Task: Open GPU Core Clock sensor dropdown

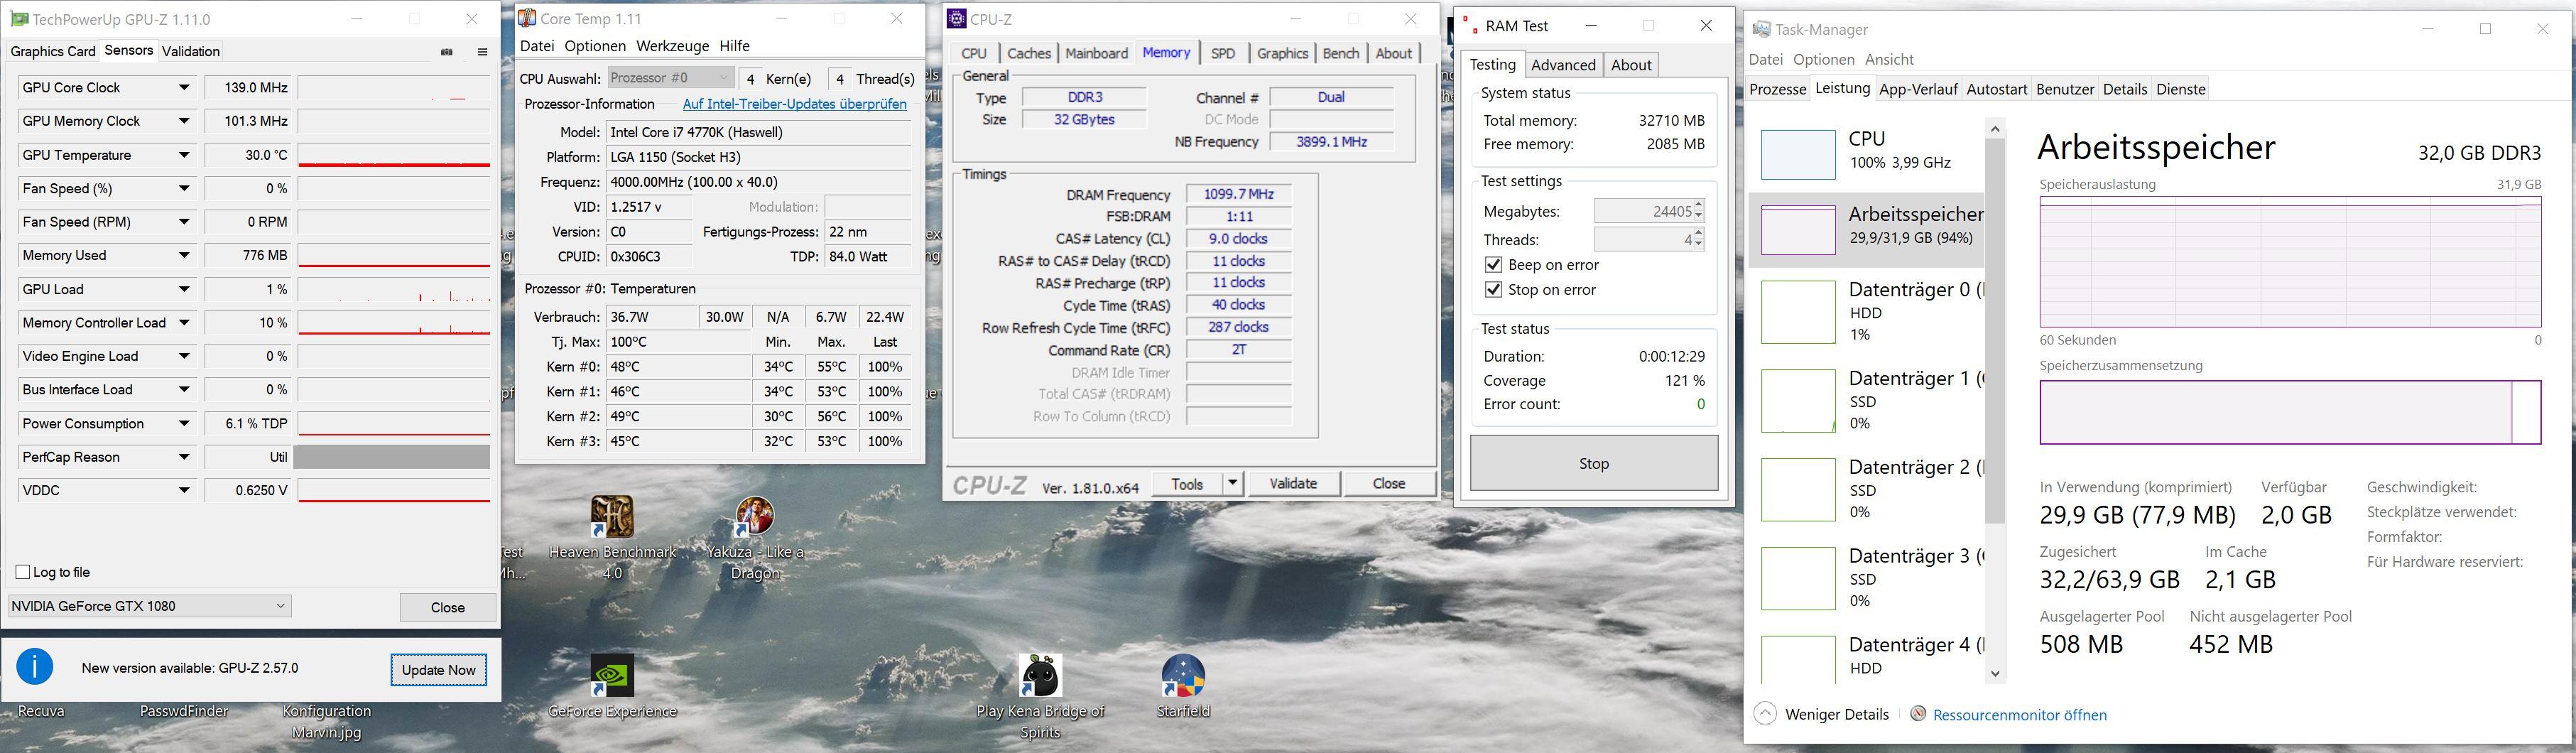Action: pyautogui.click(x=184, y=88)
